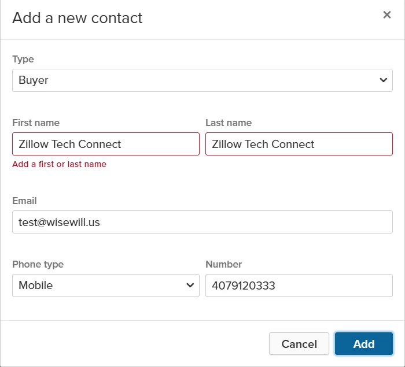The width and height of the screenshot is (405, 367).
Task: Click the blue Add button
Action: click(x=364, y=344)
